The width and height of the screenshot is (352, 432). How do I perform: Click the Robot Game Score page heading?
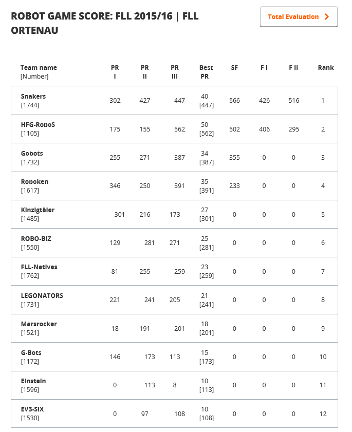pos(105,23)
